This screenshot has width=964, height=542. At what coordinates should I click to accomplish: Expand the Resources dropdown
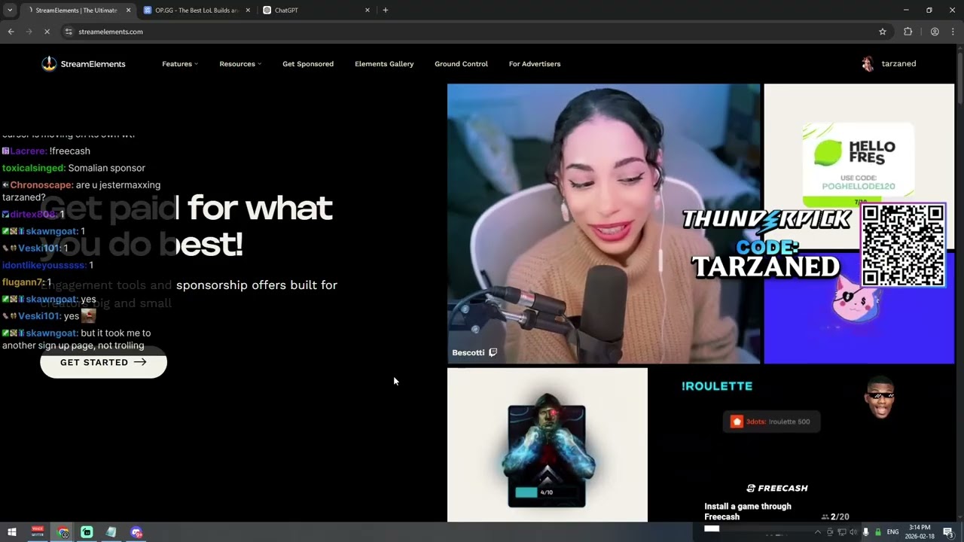[x=240, y=64]
